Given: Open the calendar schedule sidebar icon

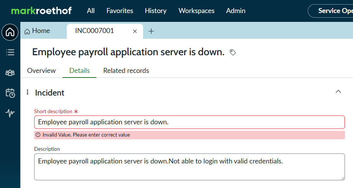Looking at the screenshot, I should 10,93.
